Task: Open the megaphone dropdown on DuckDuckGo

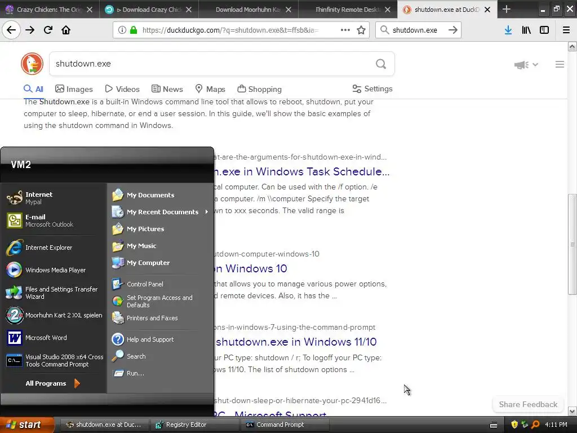Action: click(x=526, y=65)
